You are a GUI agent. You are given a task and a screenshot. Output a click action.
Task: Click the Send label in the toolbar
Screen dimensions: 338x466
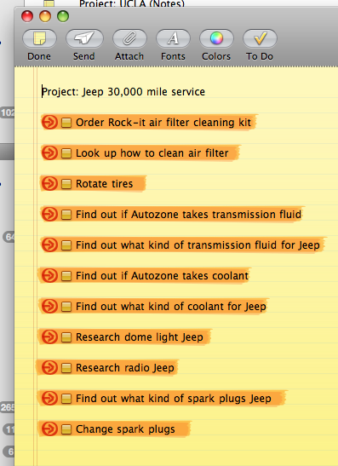[84, 56]
